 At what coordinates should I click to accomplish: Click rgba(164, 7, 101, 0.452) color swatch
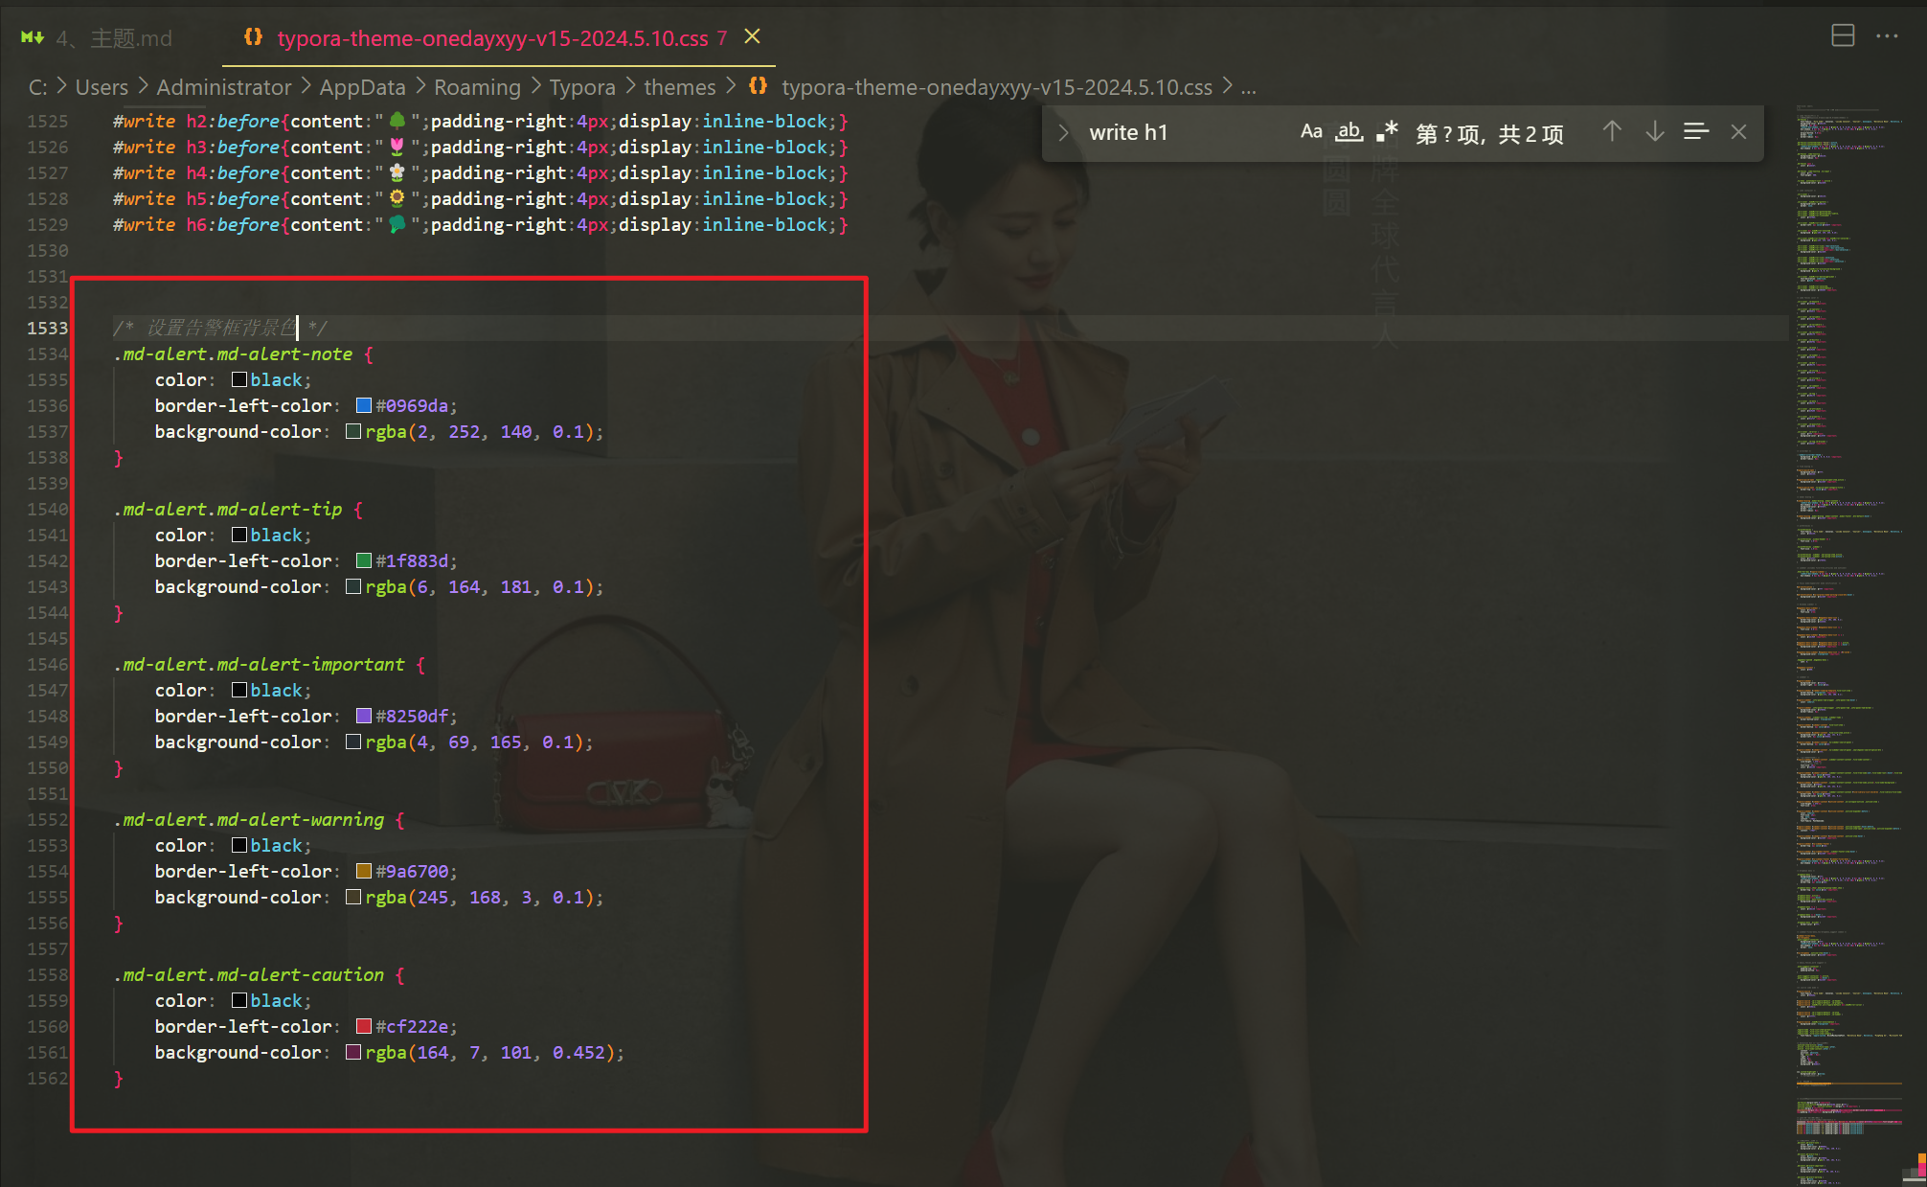click(x=353, y=1052)
